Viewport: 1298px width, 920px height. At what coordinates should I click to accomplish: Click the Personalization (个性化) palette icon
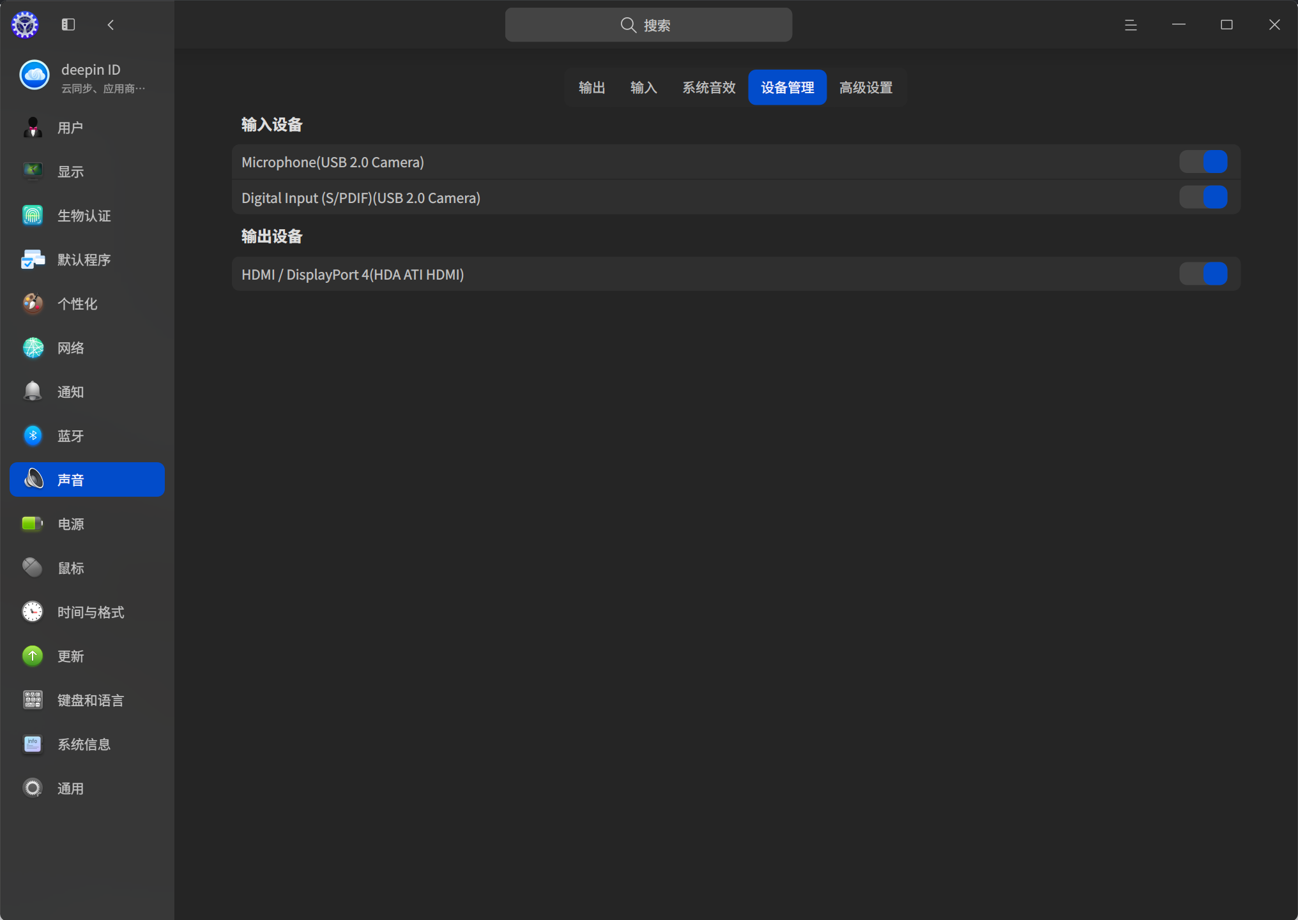33,303
